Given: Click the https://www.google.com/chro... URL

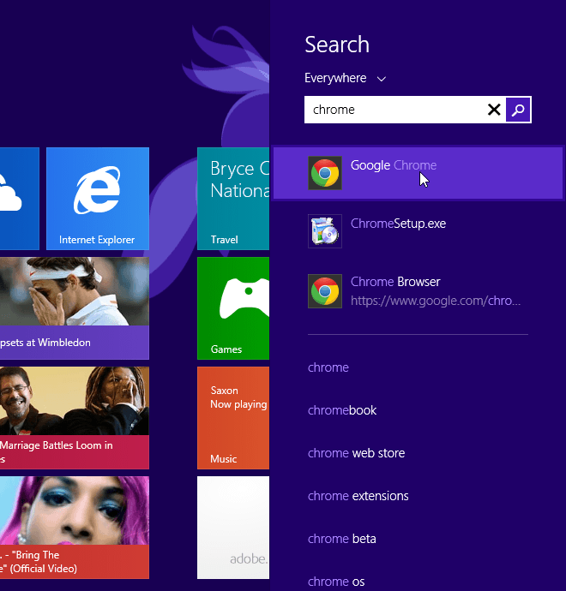Looking at the screenshot, I should (x=436, y=301).
